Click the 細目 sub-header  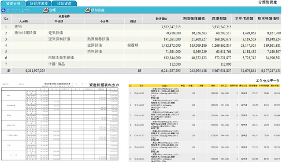click(x=133, y=21)
